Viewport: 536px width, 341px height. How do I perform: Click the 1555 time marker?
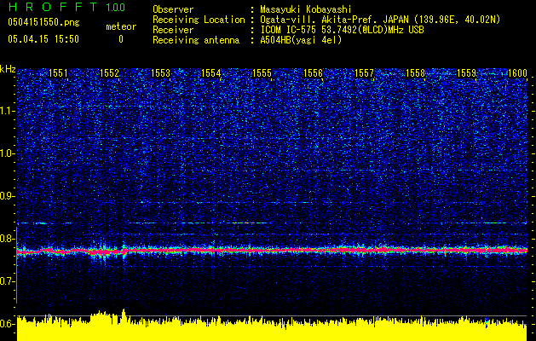point(262,73)
